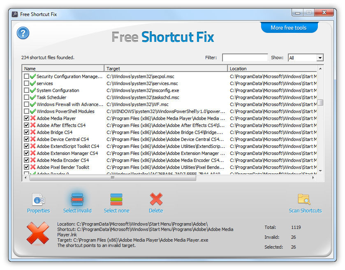Click the Filter text field
The height and width of the screenshot is (270, 345).
point(245,58)
